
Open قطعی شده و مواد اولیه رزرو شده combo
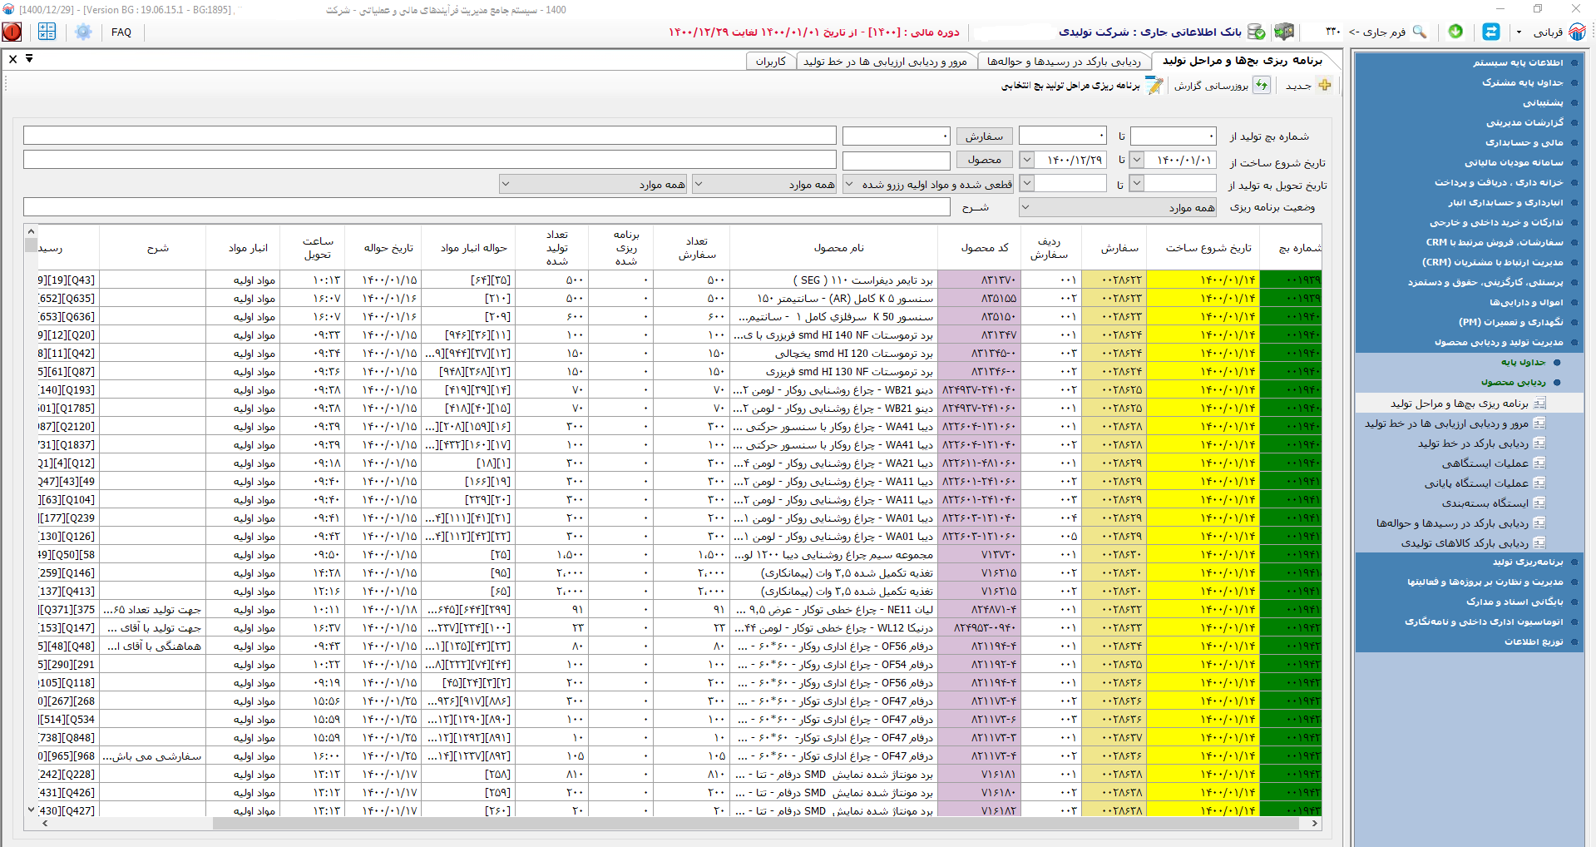pyautogui.click(x=930, y=185)
